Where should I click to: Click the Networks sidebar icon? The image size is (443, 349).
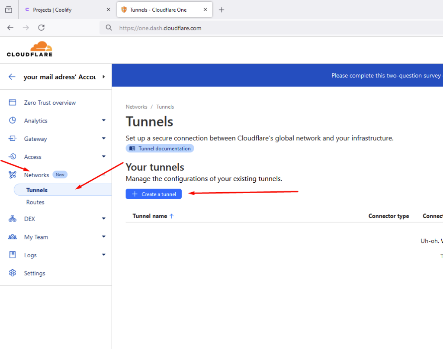click(13, 175)
